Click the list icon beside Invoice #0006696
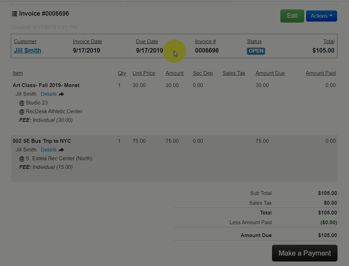Screen dimensions: 349x266 [14, 14]
